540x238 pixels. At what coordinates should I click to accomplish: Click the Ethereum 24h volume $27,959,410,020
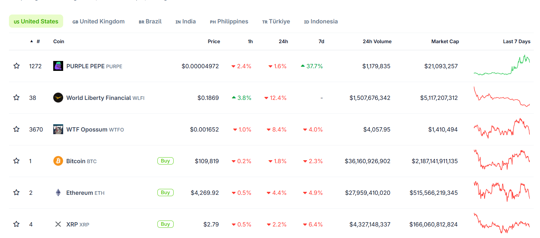coord(368,193)
